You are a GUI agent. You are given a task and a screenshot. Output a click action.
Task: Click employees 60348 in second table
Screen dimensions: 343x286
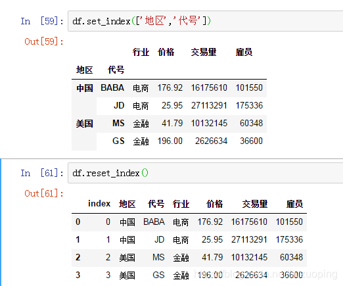click(x=292, y=257)
